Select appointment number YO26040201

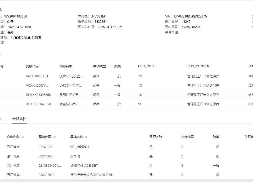pos(191,27)
